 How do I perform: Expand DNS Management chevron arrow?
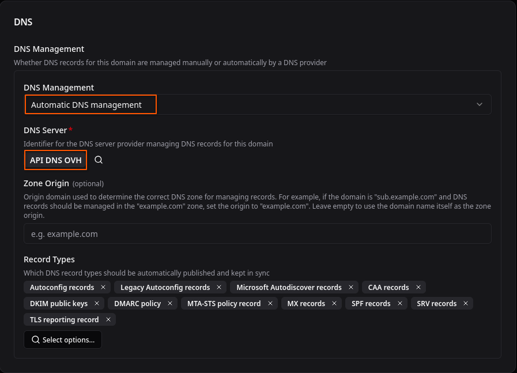click(x=479, y=105)
